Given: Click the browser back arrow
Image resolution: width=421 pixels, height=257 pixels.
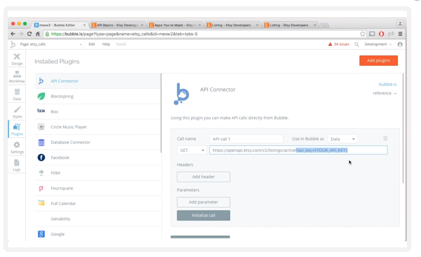Looking at the screenshot, I should tap(13, 34).
